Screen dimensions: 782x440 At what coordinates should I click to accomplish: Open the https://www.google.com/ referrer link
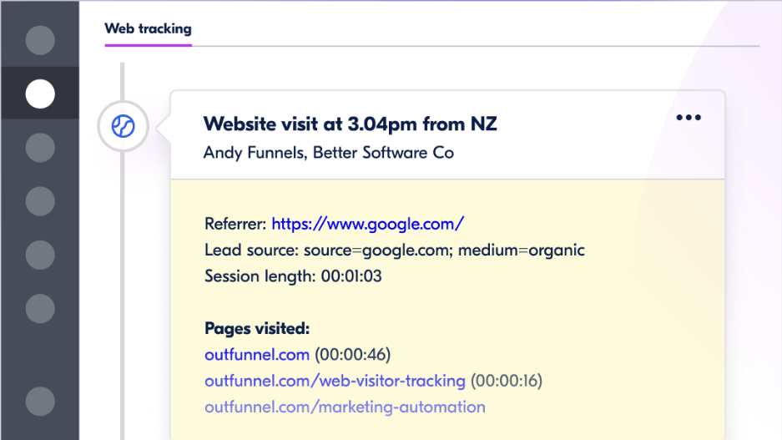367,224
